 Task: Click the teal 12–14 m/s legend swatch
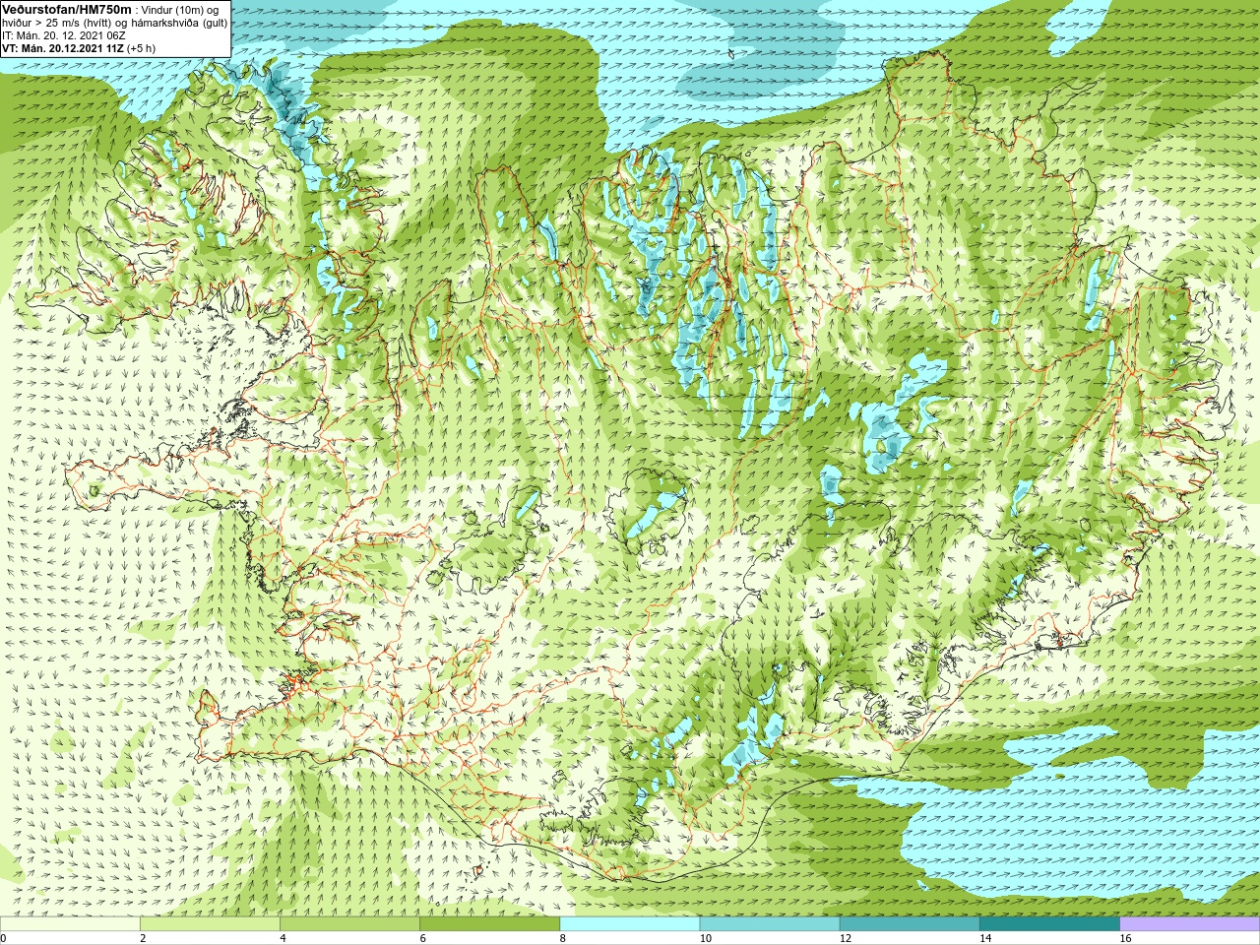[x=910, y=924]
